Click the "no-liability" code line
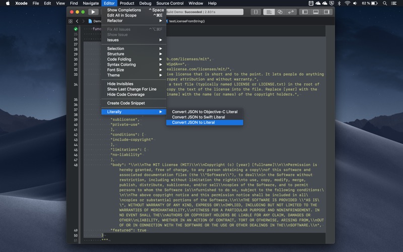Screen dimensions: 403x252 coord(126,155)
